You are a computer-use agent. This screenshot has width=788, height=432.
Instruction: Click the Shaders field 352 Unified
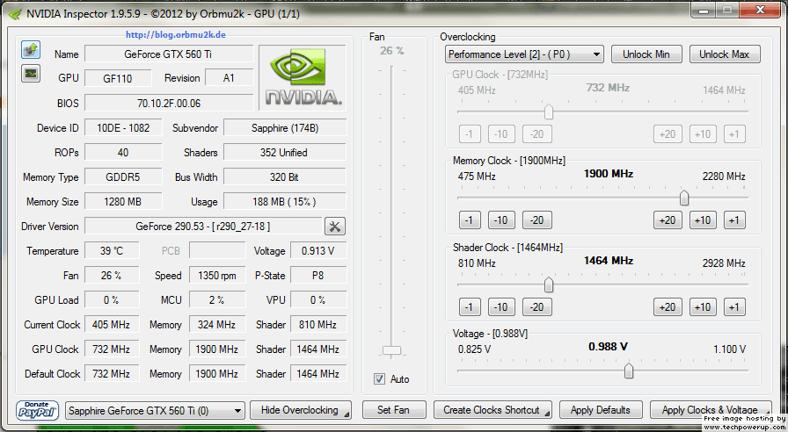point(285,153)
